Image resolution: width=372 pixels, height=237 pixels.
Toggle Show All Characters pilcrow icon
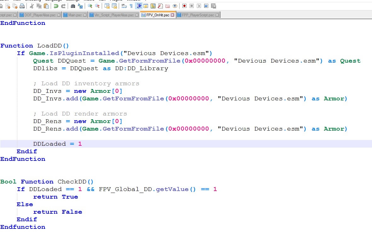pyautogui.click(x=131, y=6)
